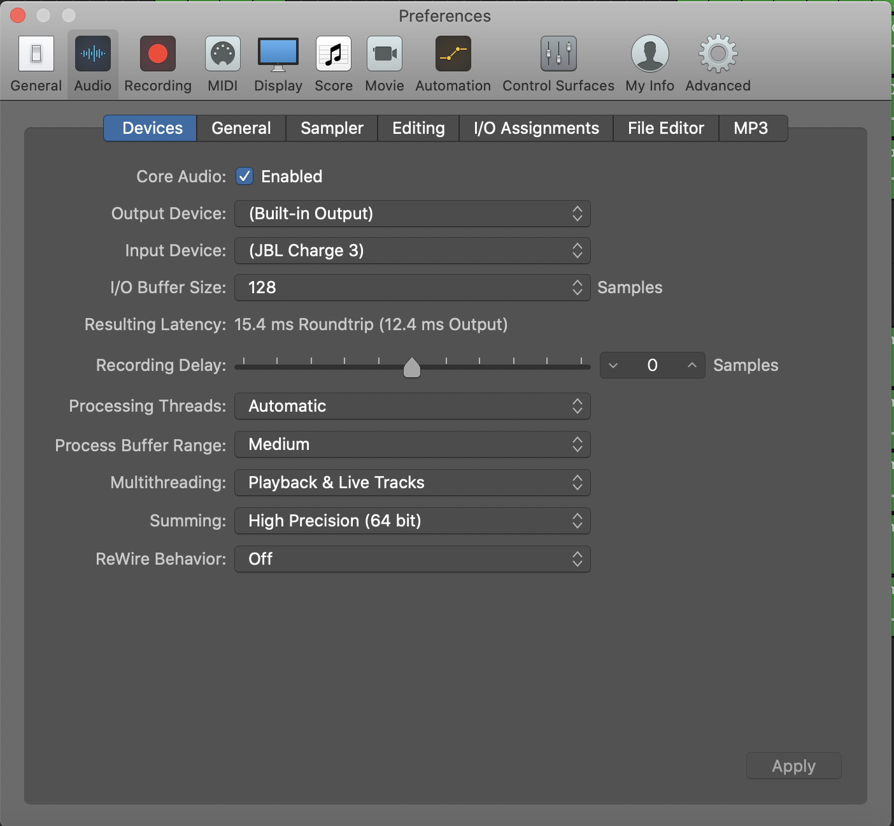Click the Apply button
The width and height of the screenshot is (894, 826).
point(794,765)
